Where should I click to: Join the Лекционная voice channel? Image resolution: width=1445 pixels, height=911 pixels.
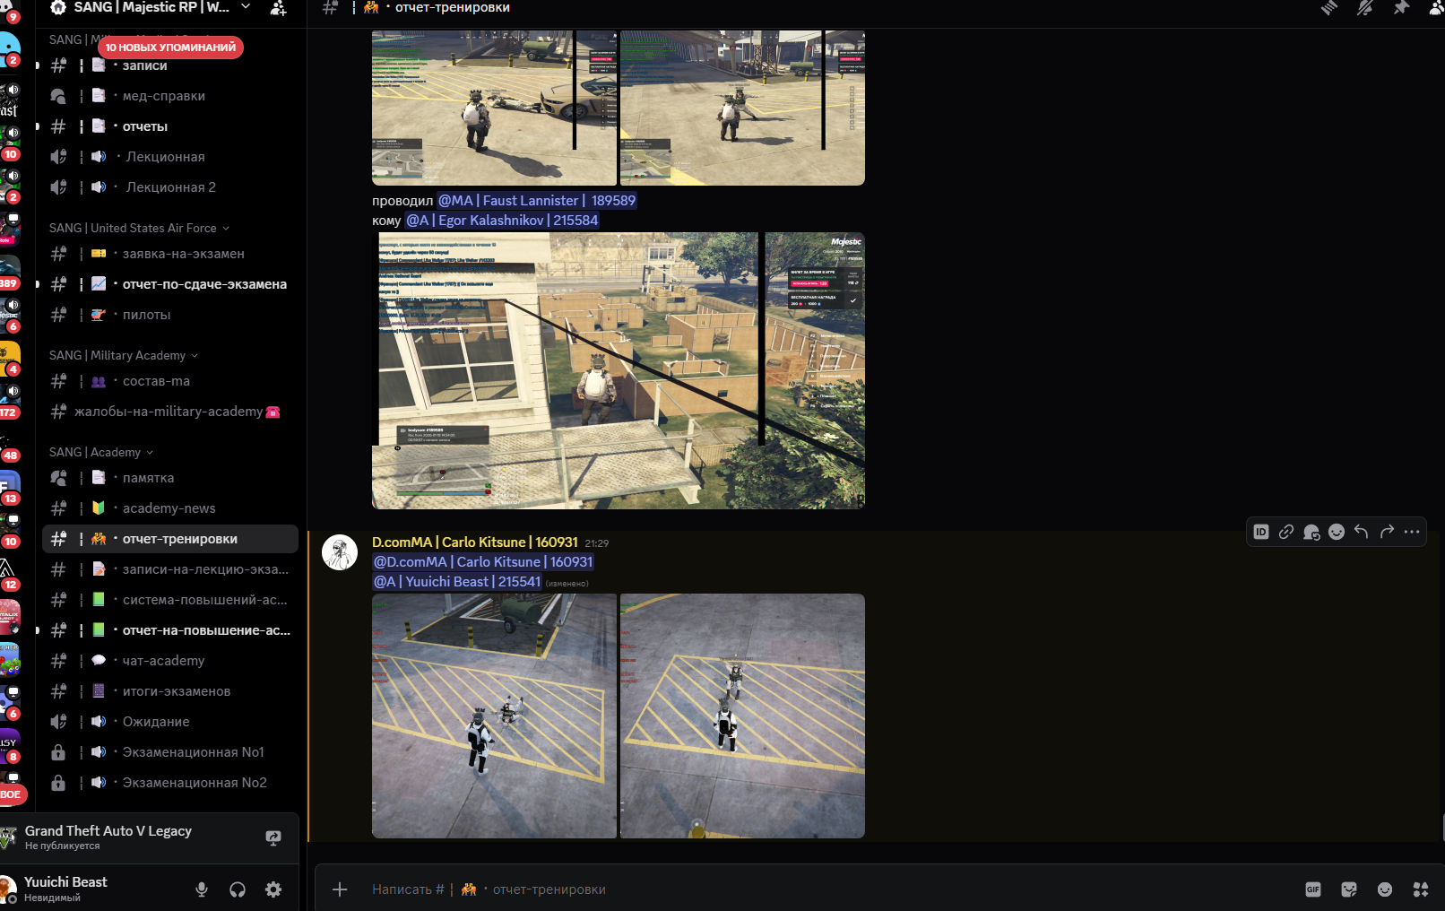point(170,157)
